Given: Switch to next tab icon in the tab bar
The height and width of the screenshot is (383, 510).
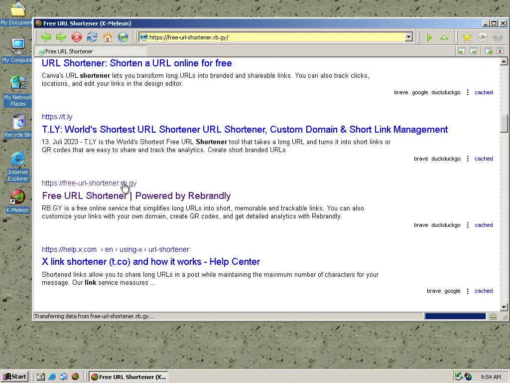Looking at the screenshot, I should tap(474, 51).
